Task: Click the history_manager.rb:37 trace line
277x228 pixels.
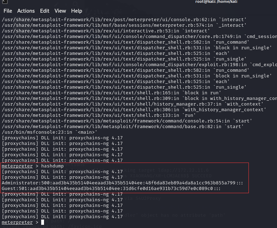Action: 132,104
